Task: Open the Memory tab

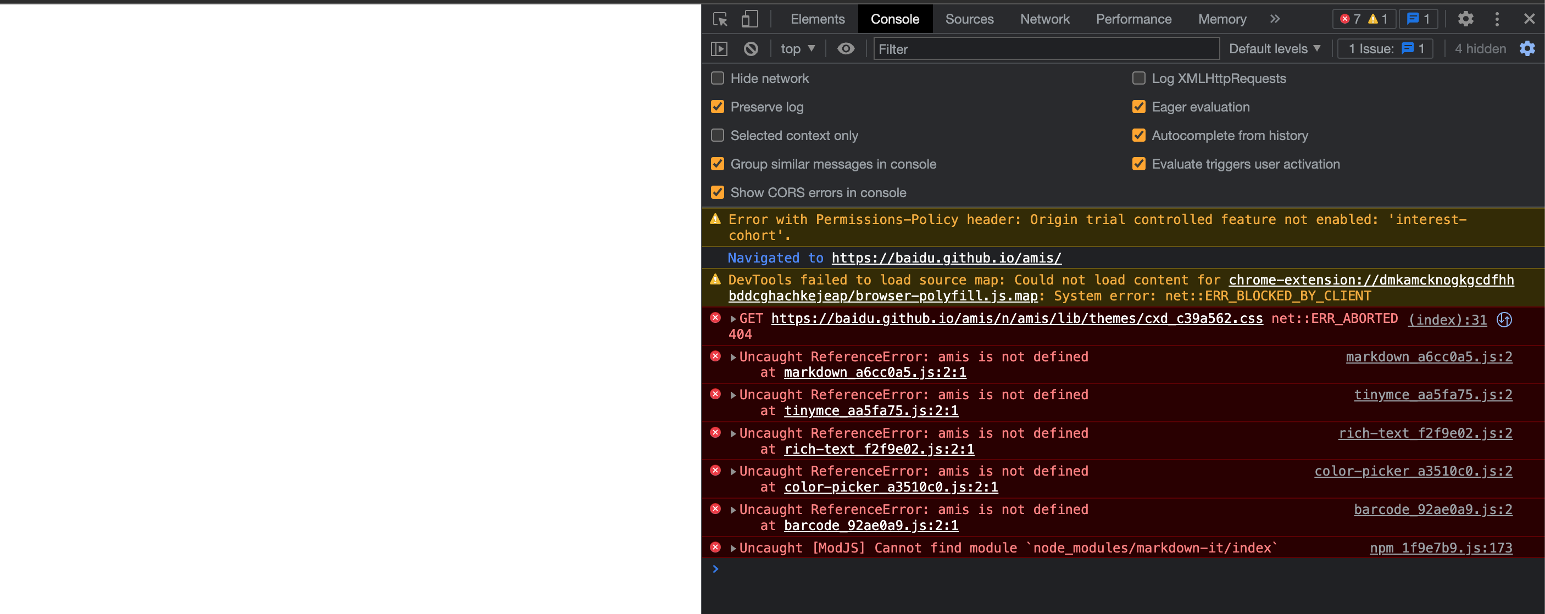Action: [1222, 19]
